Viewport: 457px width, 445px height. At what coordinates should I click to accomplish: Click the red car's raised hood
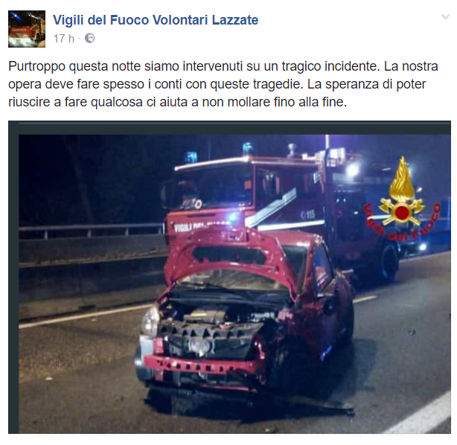pyautogui.click(x=233, y=257)
